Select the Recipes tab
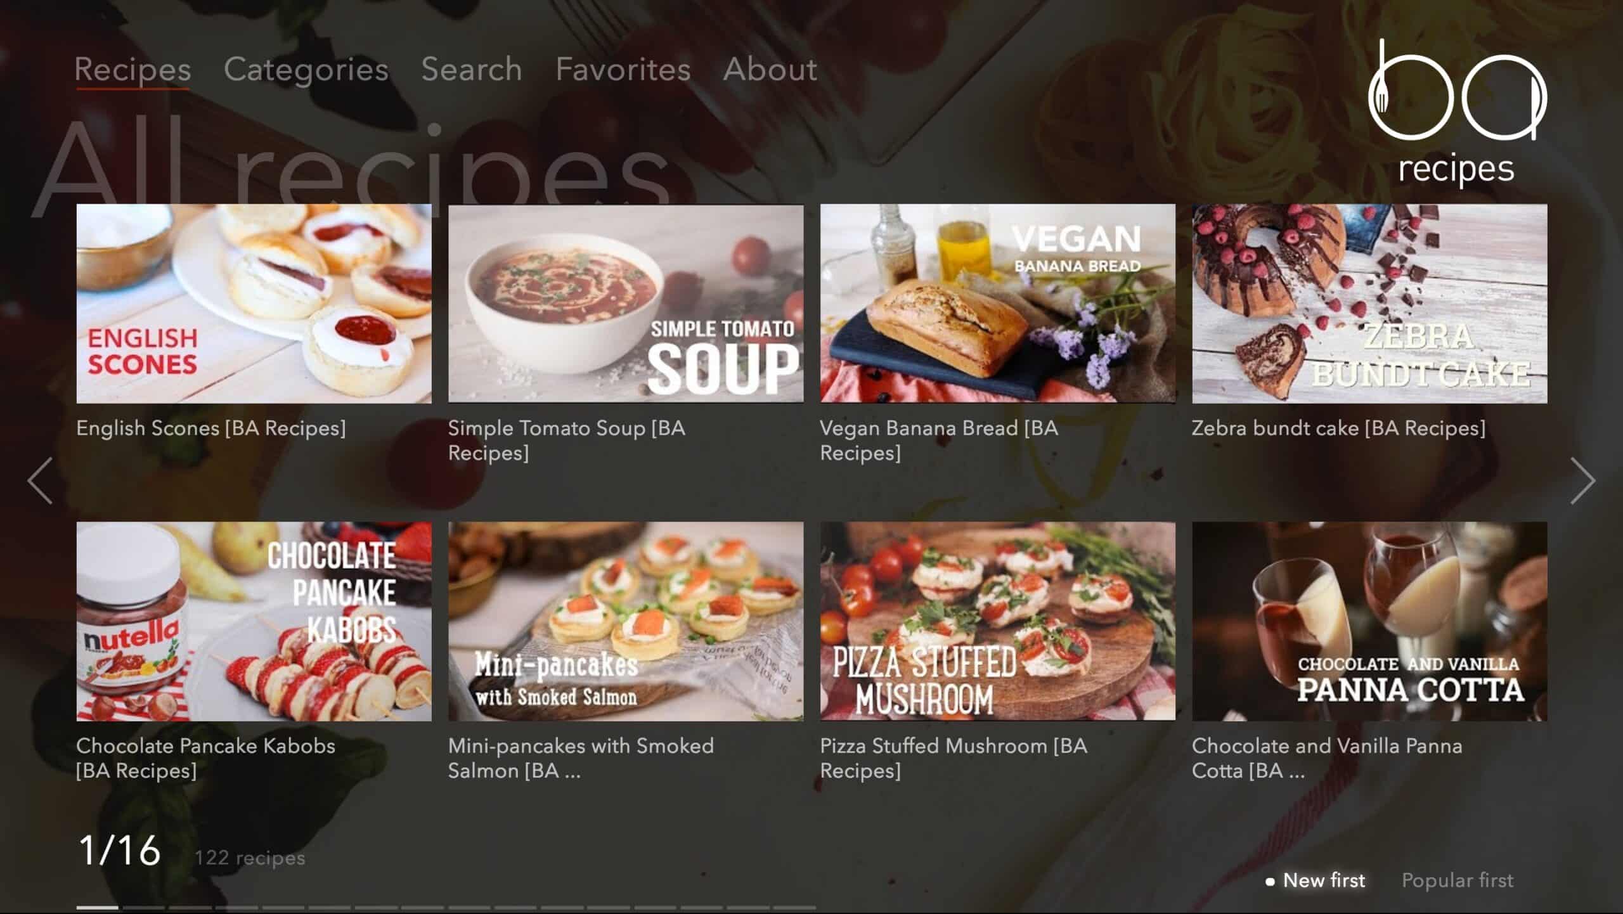This screenshot has height=914, width=1623. pos(133,69)
